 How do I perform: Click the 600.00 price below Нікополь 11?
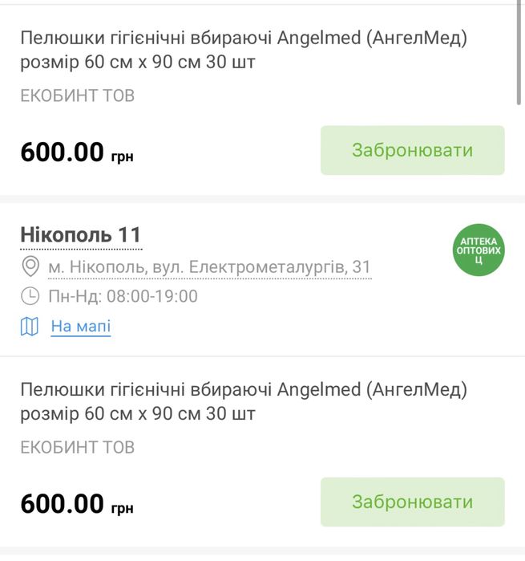[x=63, y=504]
